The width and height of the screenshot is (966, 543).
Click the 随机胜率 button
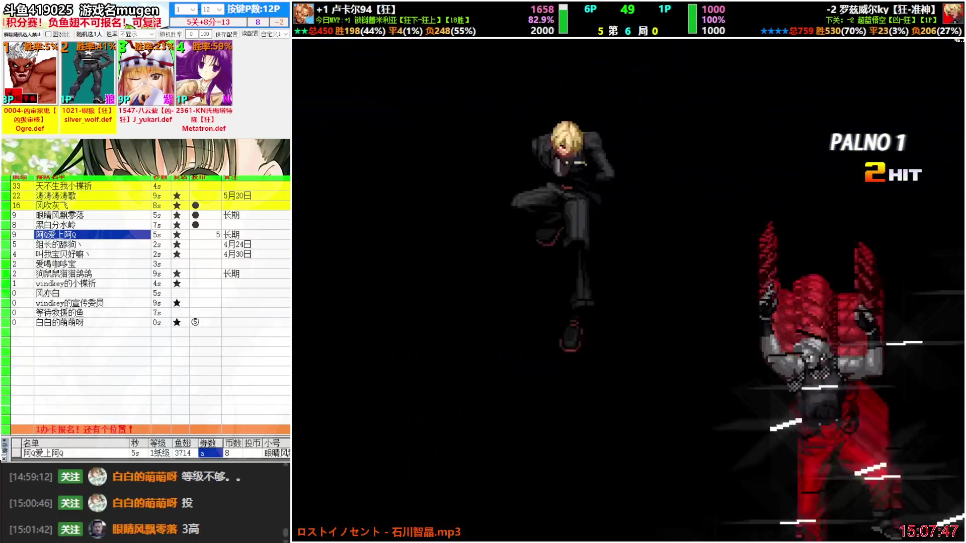[x=171, y=34]
